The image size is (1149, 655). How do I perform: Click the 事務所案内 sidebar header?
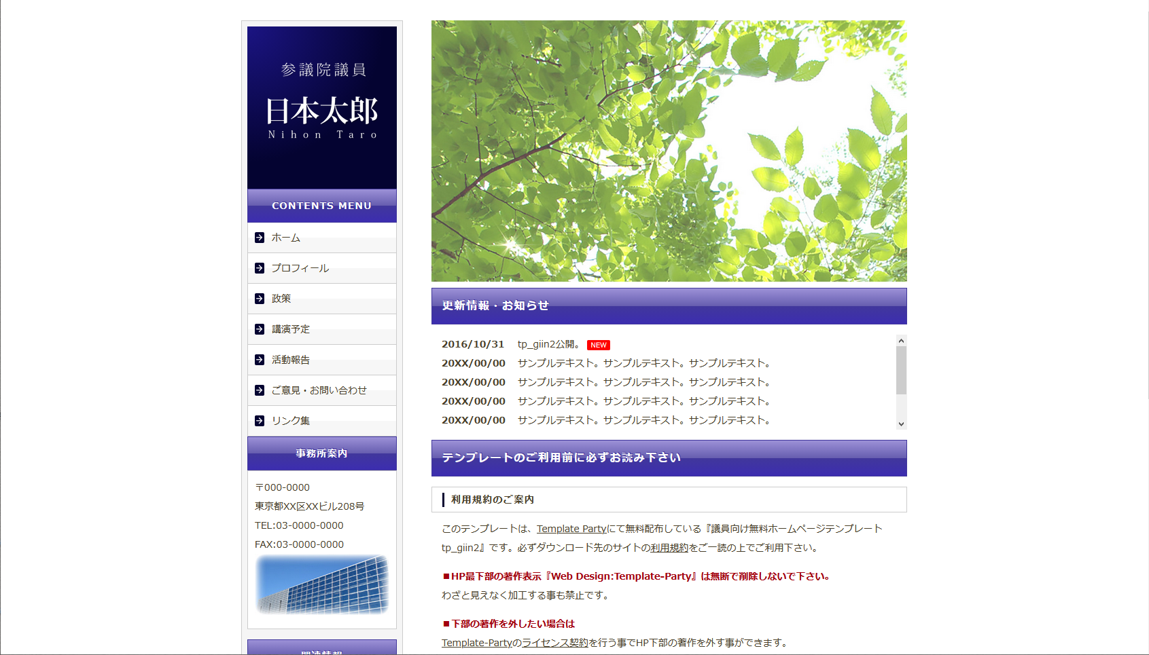[322, 453]
